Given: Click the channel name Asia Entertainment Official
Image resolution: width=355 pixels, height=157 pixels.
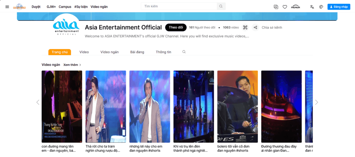Looking at the screenshot, I should click(123, 27).
